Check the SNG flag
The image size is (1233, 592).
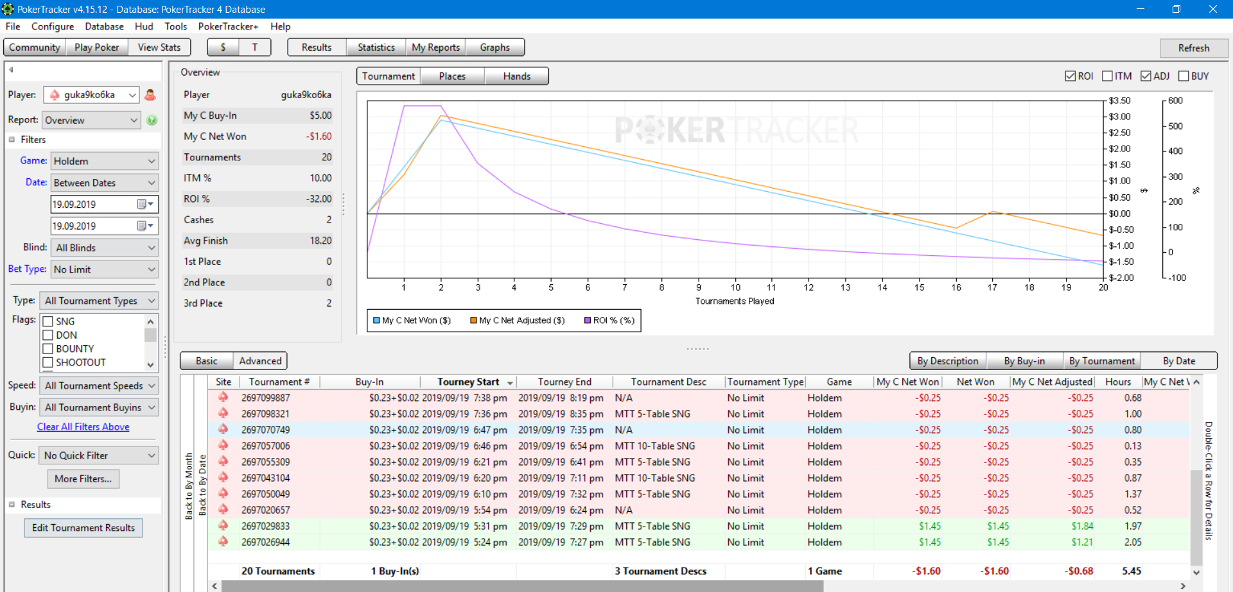coord(48,321)
